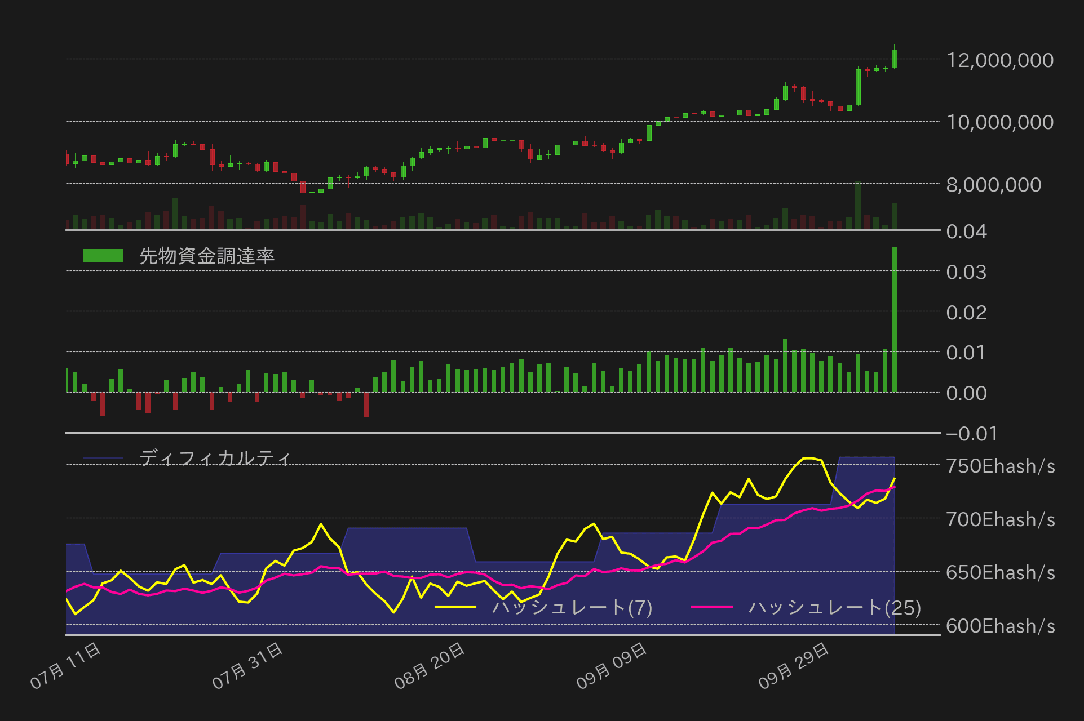Image resolution: width=1084 pixels, height=721 pixels.
Task: Click the 0.04 funding rate axis value
Action: point(966,232)
